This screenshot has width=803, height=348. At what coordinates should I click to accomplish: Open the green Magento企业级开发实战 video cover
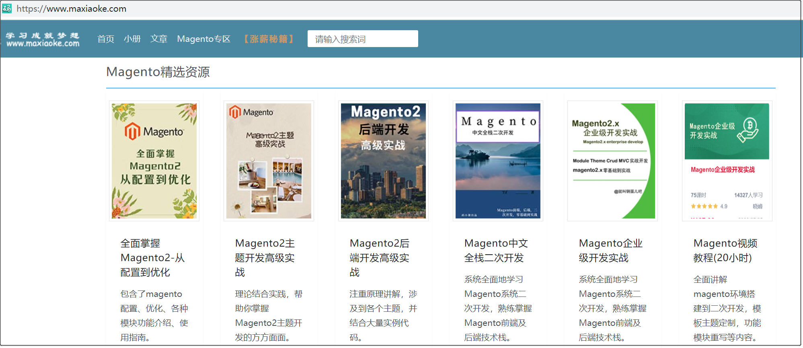tap(727, 161)
